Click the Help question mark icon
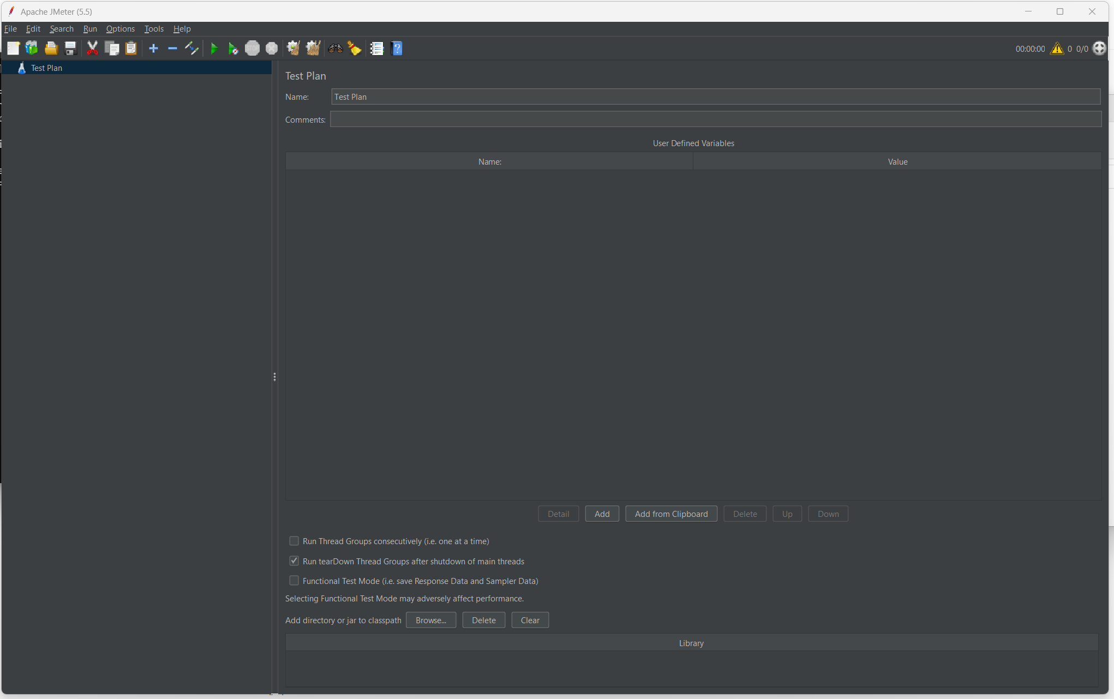Screen dimensions: 1114x699 coord(397,49)
